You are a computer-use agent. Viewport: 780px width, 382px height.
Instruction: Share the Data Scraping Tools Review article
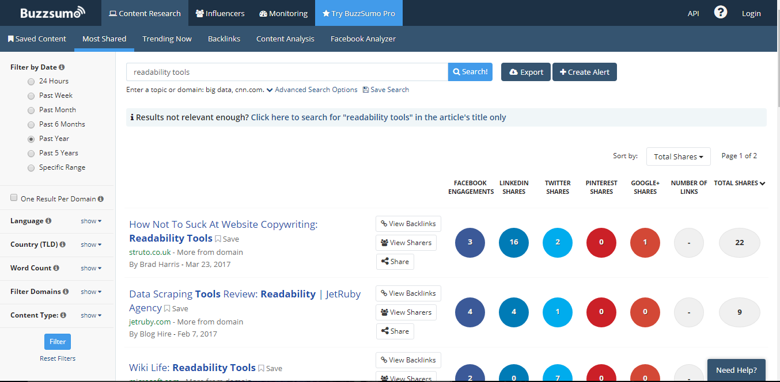[395, 331]
